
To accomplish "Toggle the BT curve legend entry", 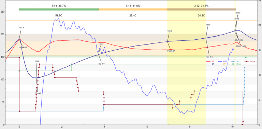I will (x=210, y=64).
